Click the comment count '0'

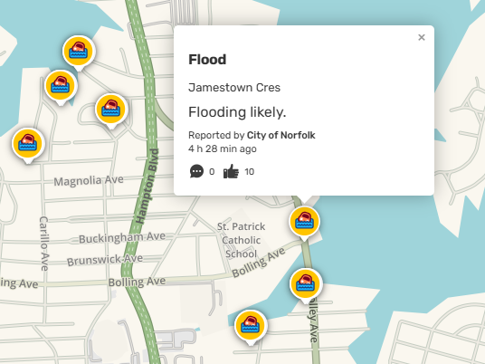coord(212,172)
